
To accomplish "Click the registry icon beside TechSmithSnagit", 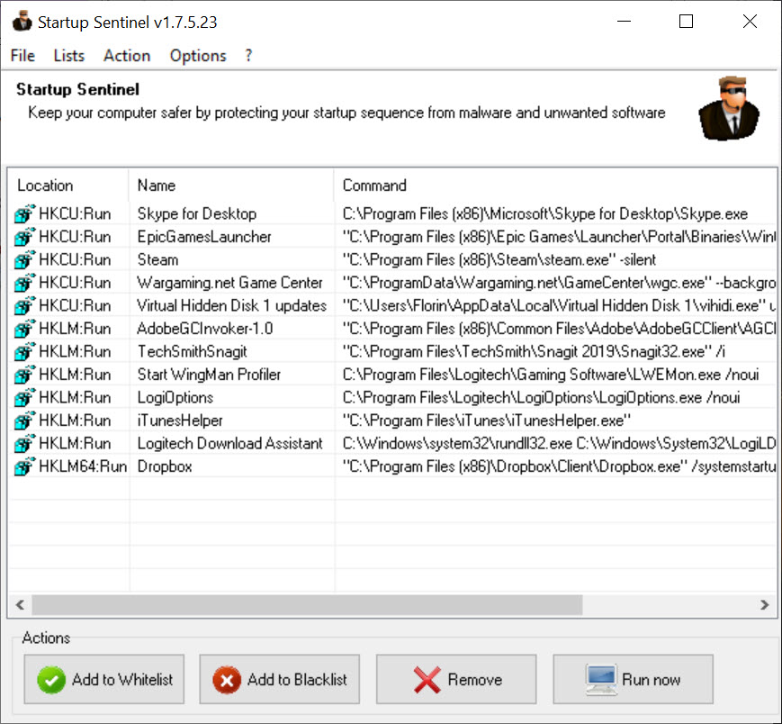I will click(x=24, y=351).
